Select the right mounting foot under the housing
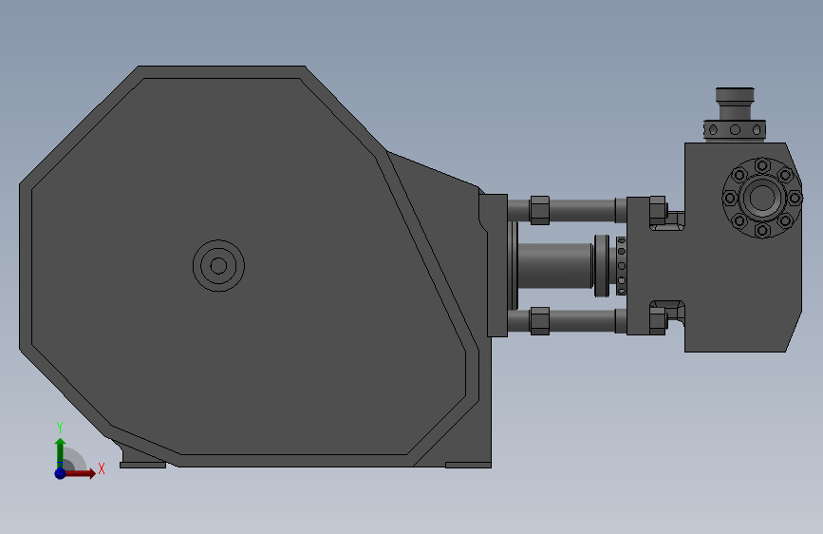823x534 pixels. pyautogui.click(x=468, y=466)
